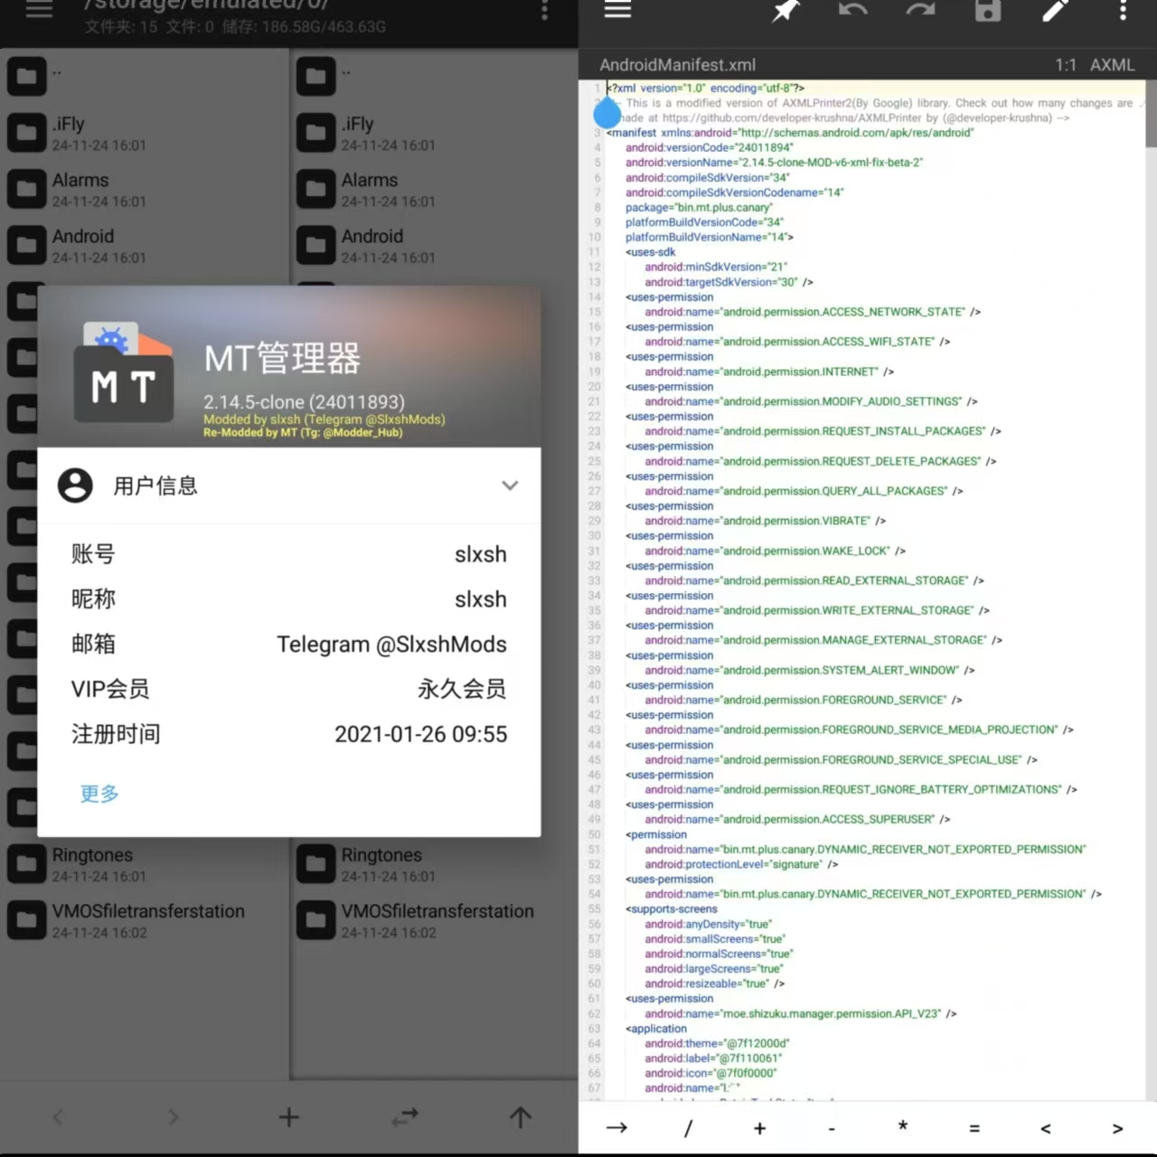
Task: Collapse the 用户信息 section chevron
Action: [510, 485]
